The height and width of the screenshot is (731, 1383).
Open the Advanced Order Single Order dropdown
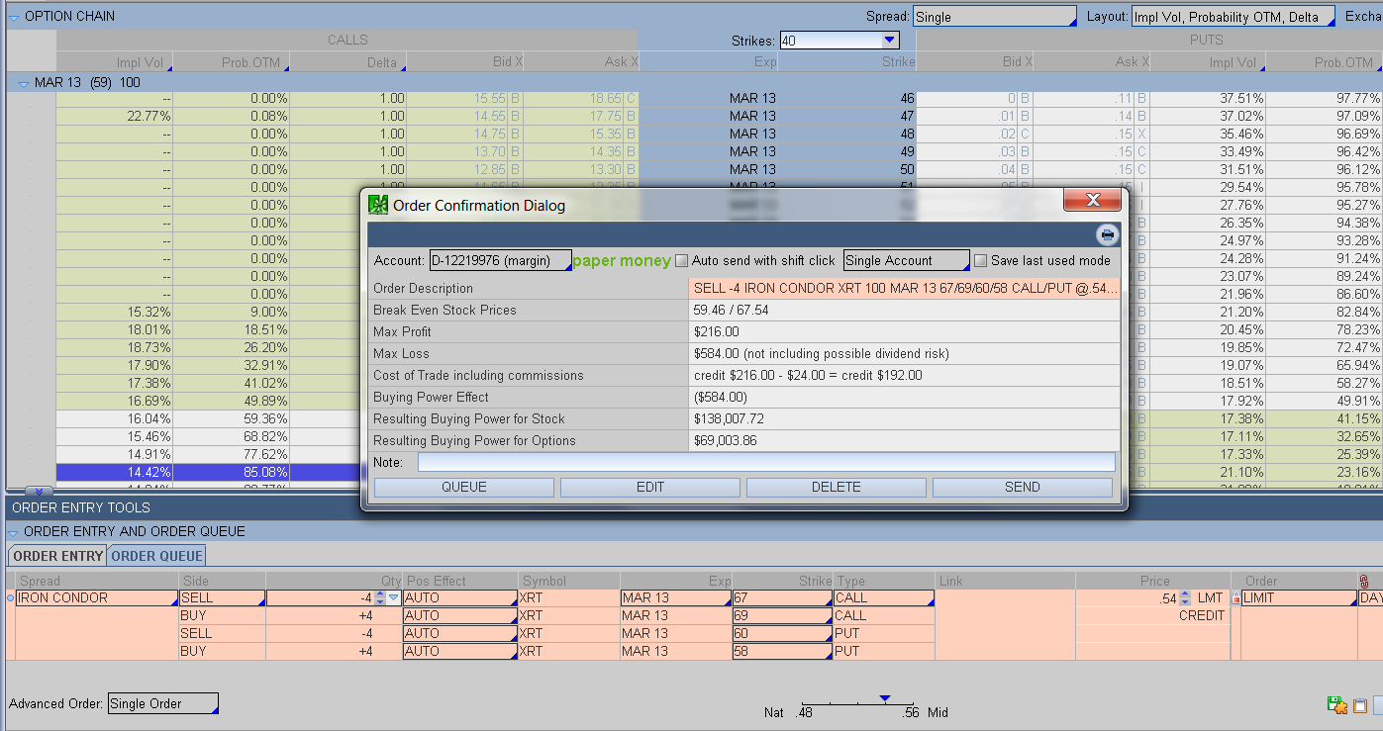click(162, 704)
